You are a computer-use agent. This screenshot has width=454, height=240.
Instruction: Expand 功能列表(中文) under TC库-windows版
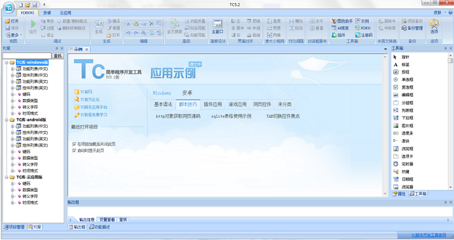tap(13, 69)
